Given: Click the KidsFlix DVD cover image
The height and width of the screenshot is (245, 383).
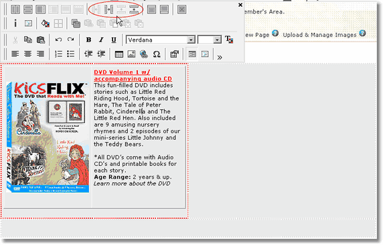Looking at the screenshot, I should point(48,137).
